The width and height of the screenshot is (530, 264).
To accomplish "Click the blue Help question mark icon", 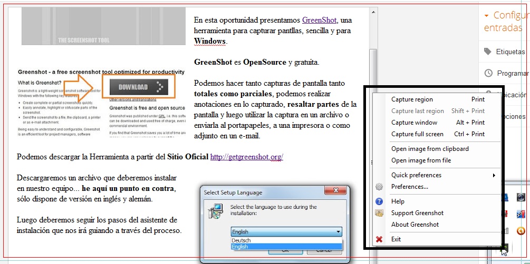I will pyautogui.click(x=379, y=201).
